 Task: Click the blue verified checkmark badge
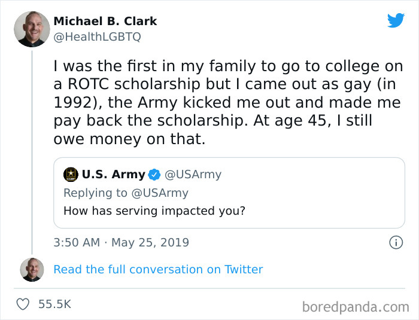coord(154,175)
